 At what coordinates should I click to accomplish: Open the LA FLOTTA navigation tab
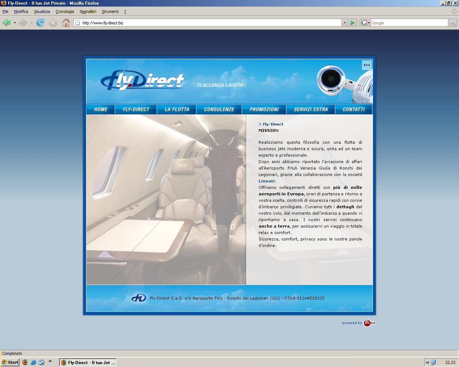(x=177, y=110)
